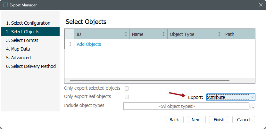Go to step 1 Select Configuration
Screen dimensions: 266x129
[x=30, y=23]
